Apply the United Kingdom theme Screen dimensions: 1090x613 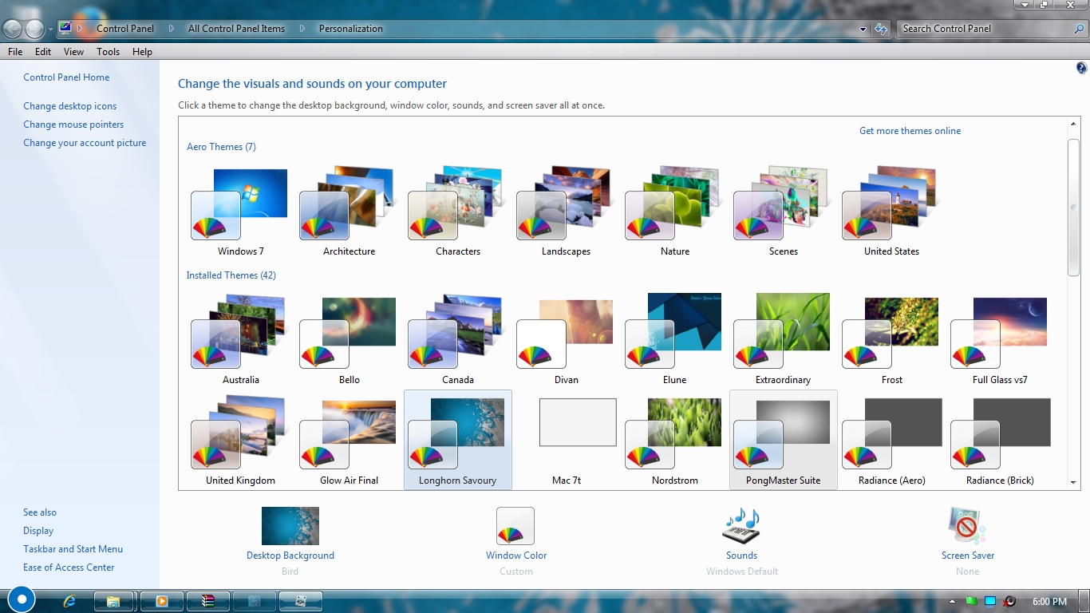(240, 440)
